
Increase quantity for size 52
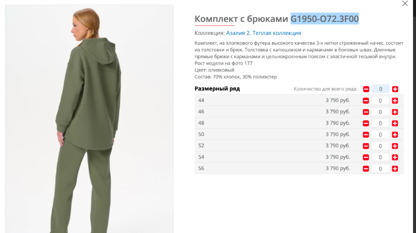click(395, 146)
